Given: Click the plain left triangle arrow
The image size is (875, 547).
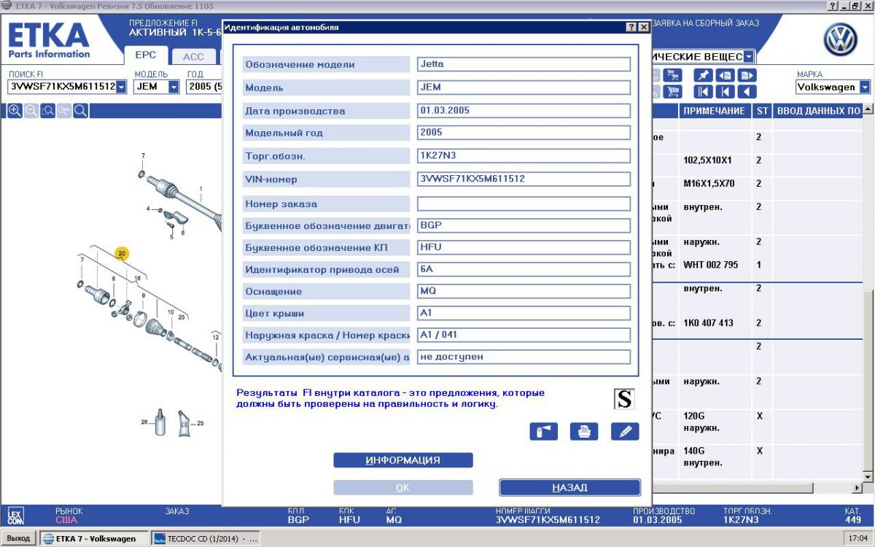Looking at the screenshot, I should tap(747, 92).
